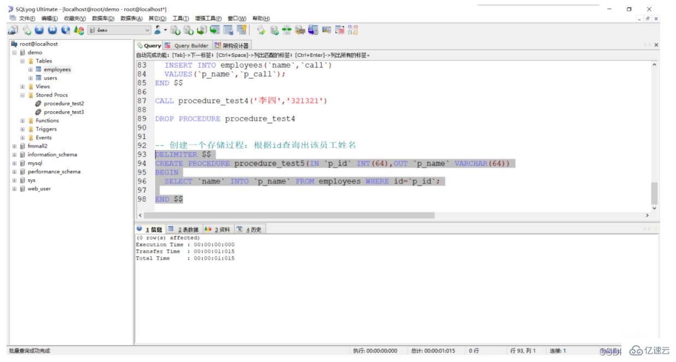The height and width of the screenshot is (362, 676).
Task: Select the users table in tree
Action: coord(50,78)
